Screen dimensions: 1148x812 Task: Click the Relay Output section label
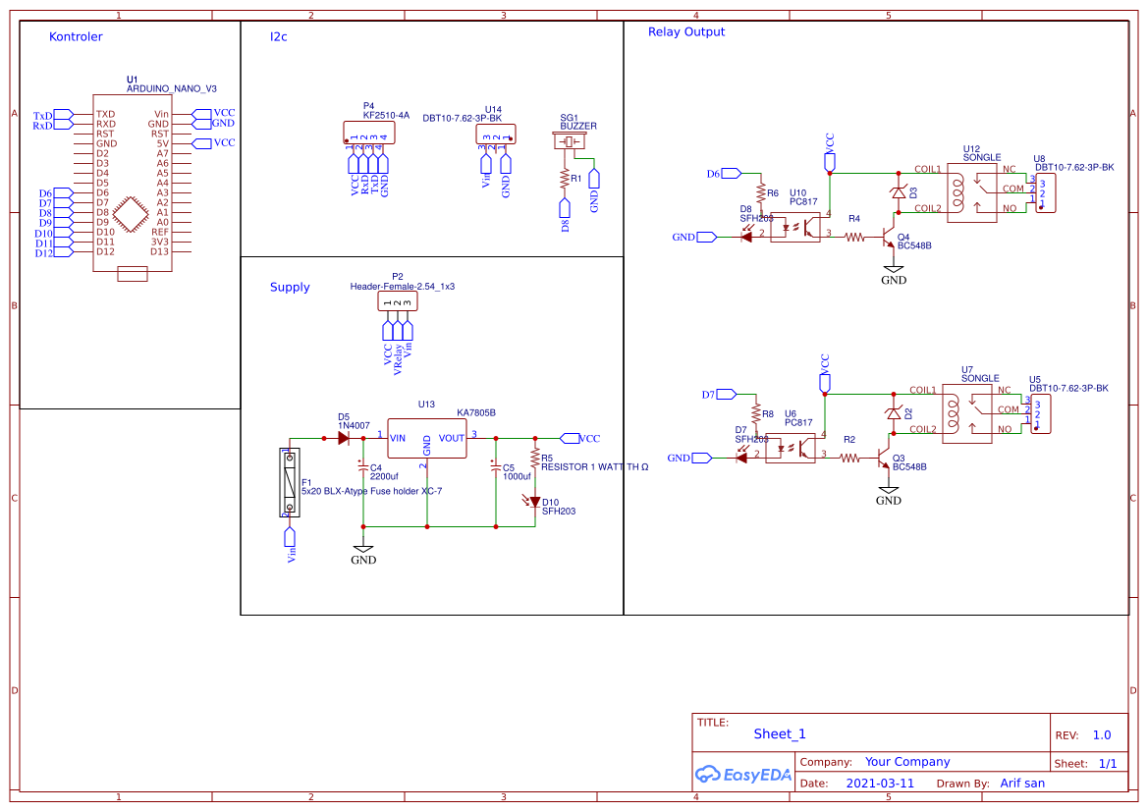688,30
